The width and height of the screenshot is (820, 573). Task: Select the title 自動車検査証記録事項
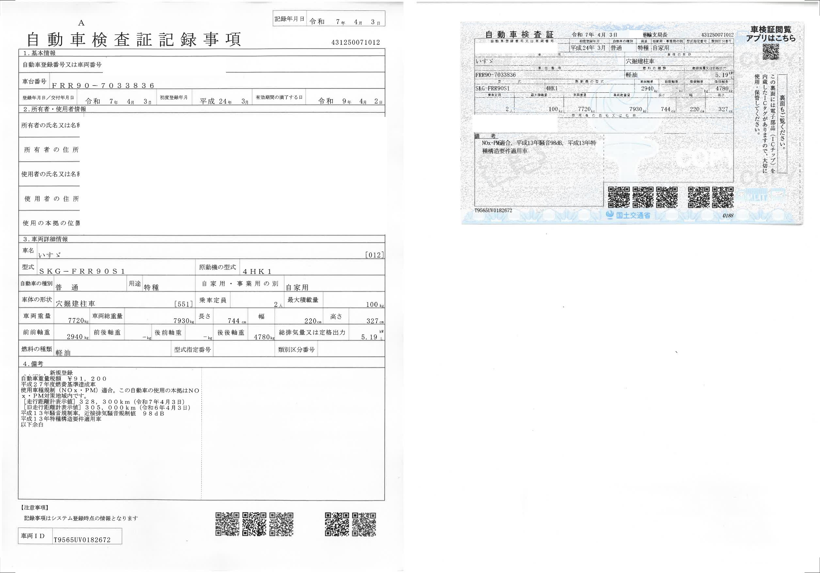pos(134,39)
